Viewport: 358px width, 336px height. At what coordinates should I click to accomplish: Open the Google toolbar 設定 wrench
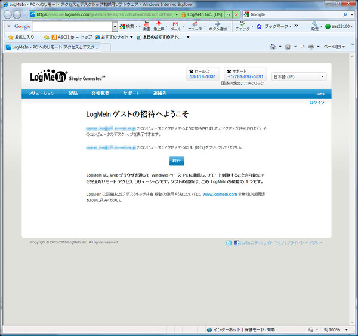[x=314, y=26]
